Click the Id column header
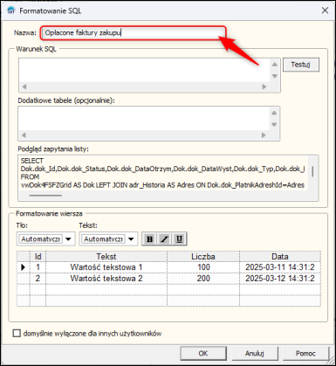The width and height of the screenshot is (336, 366). pyautogui.click(x=38, y=257)
